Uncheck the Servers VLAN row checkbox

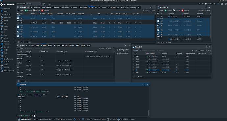click(18, 27)
